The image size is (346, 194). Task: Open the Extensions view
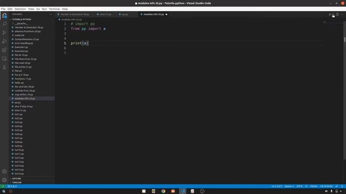coord(4,50)
